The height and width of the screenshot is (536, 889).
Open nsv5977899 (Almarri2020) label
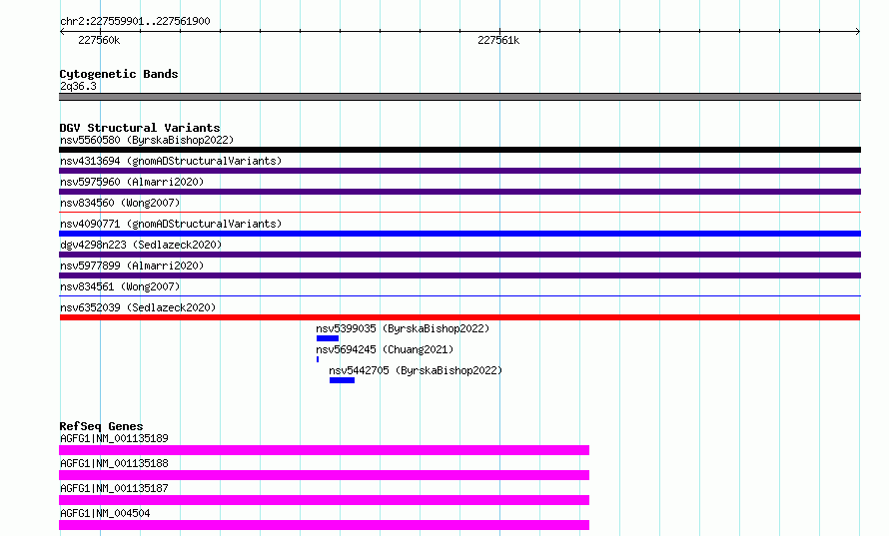[132, 266]
